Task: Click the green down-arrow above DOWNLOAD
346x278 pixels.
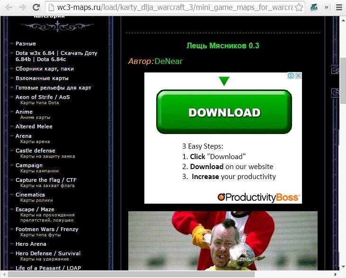Action: click(224, 81)
